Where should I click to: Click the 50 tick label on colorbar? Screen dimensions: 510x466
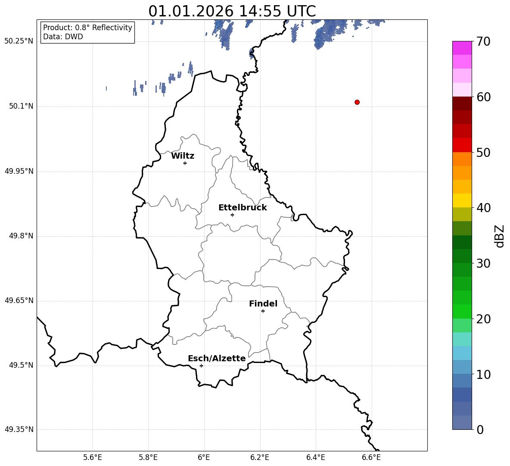(x=483, y=152)
